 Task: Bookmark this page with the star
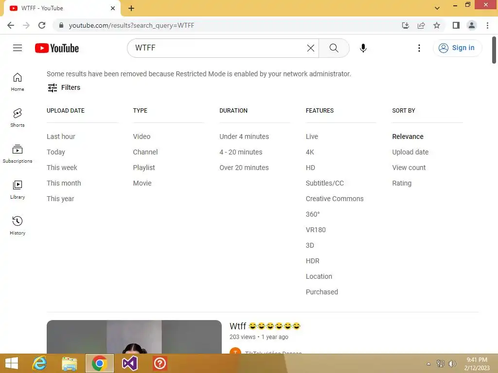pos(437,25)
